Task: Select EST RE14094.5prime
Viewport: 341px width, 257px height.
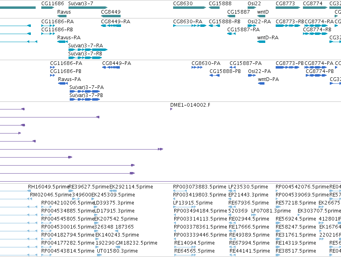Action: point(195,243)
